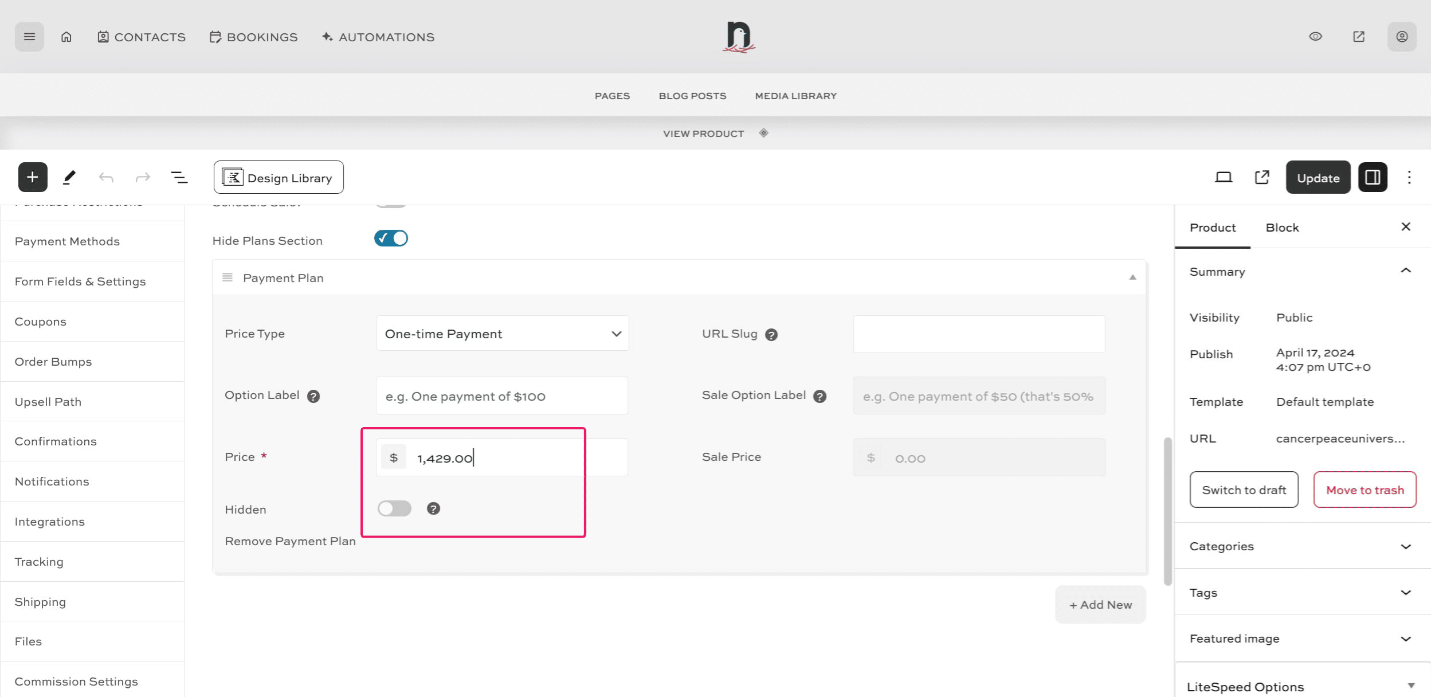Collapse the Payment Plan section arrow

click(1132, 278)
